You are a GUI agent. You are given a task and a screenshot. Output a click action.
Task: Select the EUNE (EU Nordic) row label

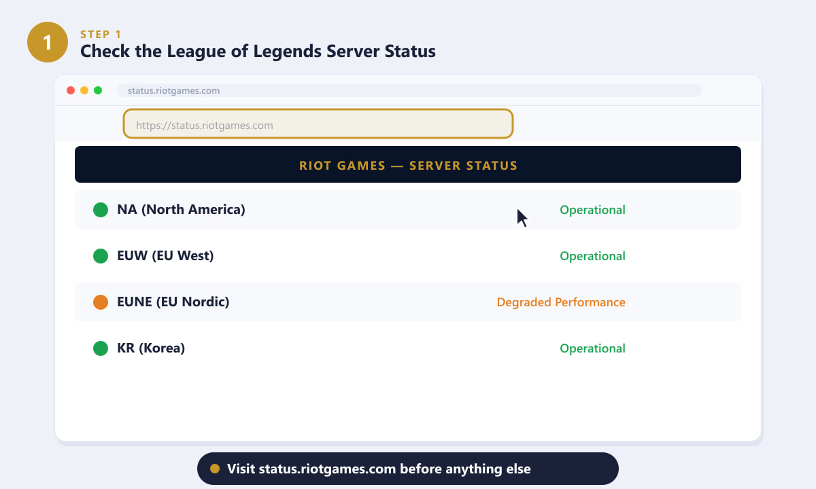(173, 302)
